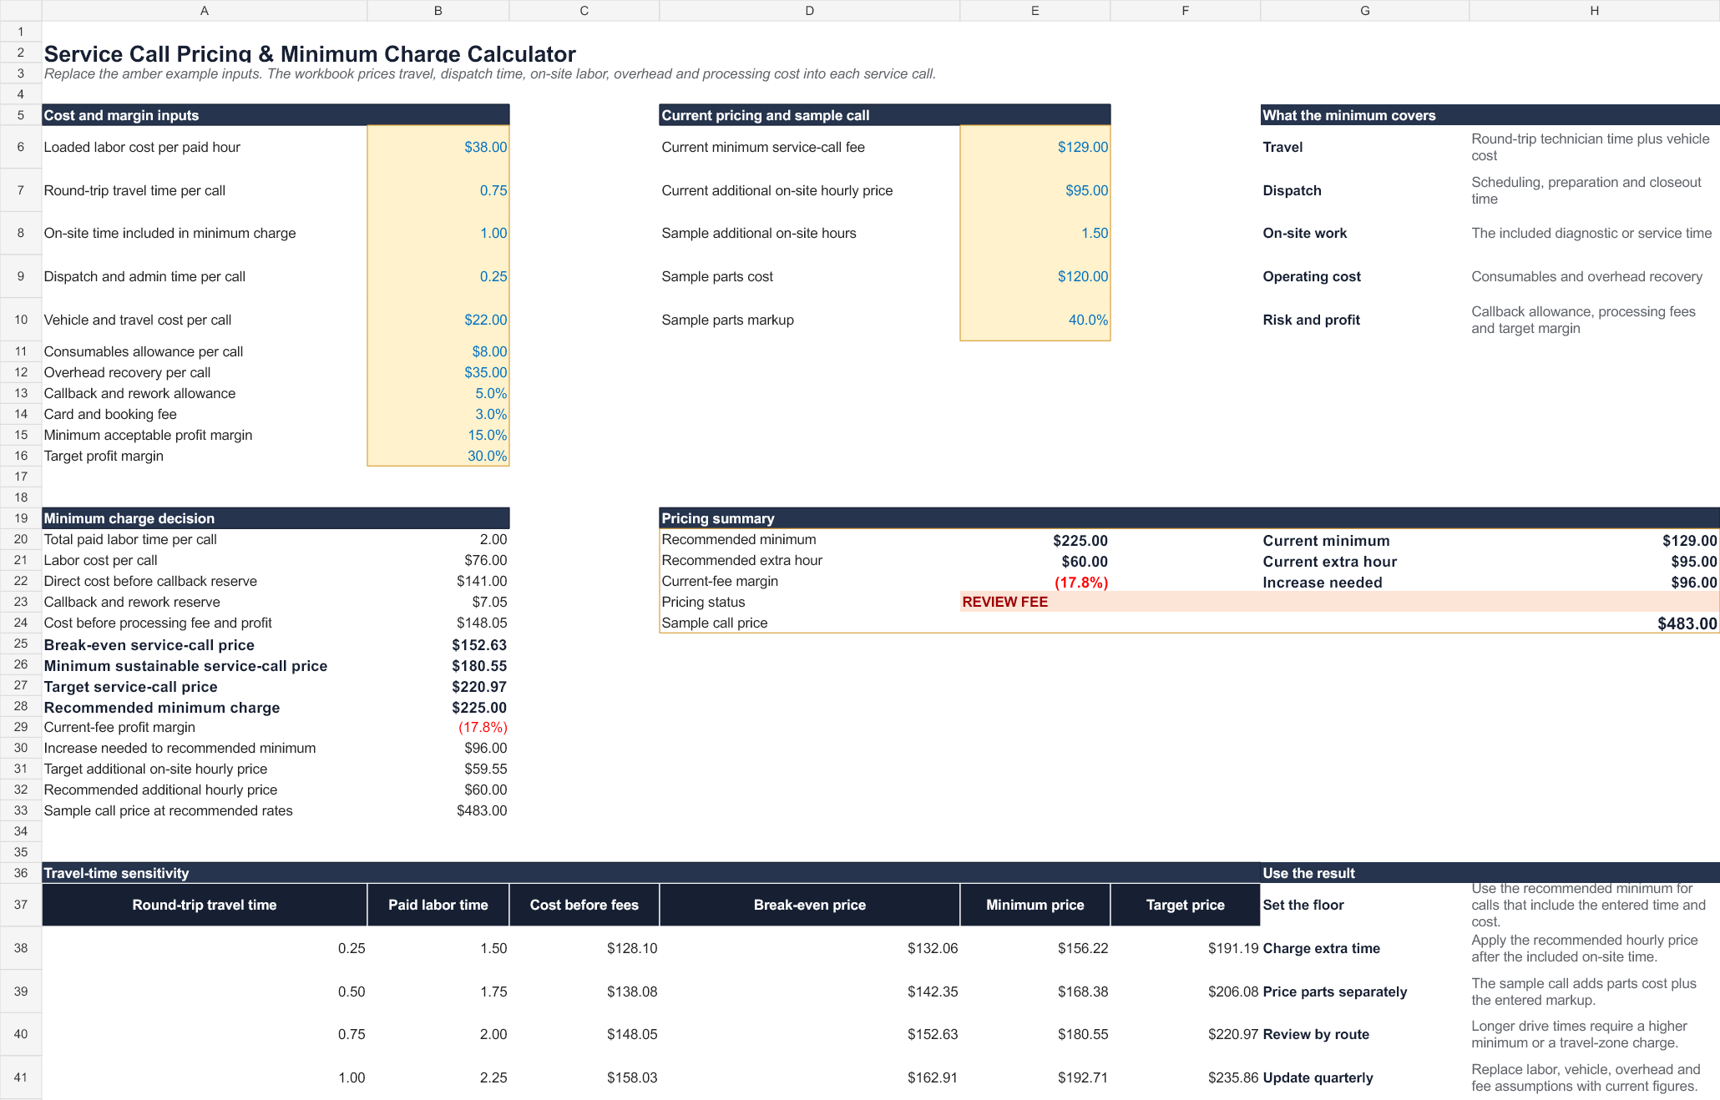Click the Update quarterly label
The width and height of the screenshot is (1720, 1100).
click(1318, 1077)
